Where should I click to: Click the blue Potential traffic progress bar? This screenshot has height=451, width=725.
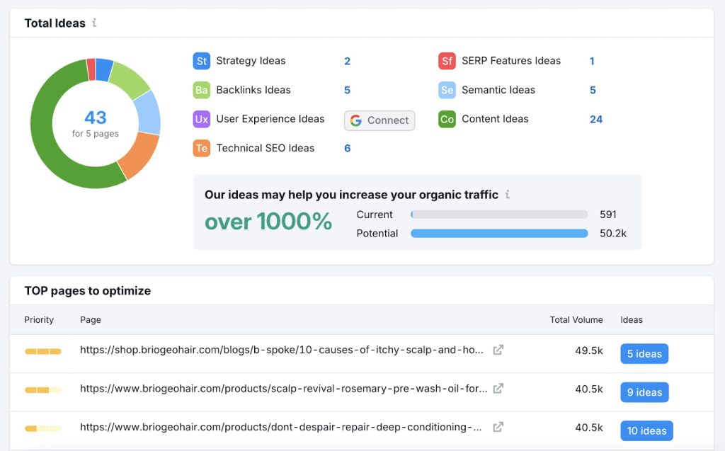tap(499, 233)
